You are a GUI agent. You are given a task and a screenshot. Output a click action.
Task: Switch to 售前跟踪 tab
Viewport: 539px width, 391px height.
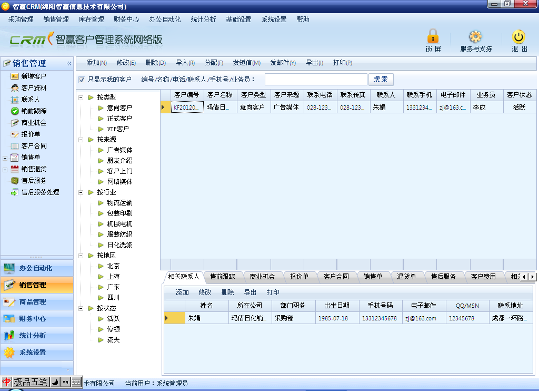223,276
